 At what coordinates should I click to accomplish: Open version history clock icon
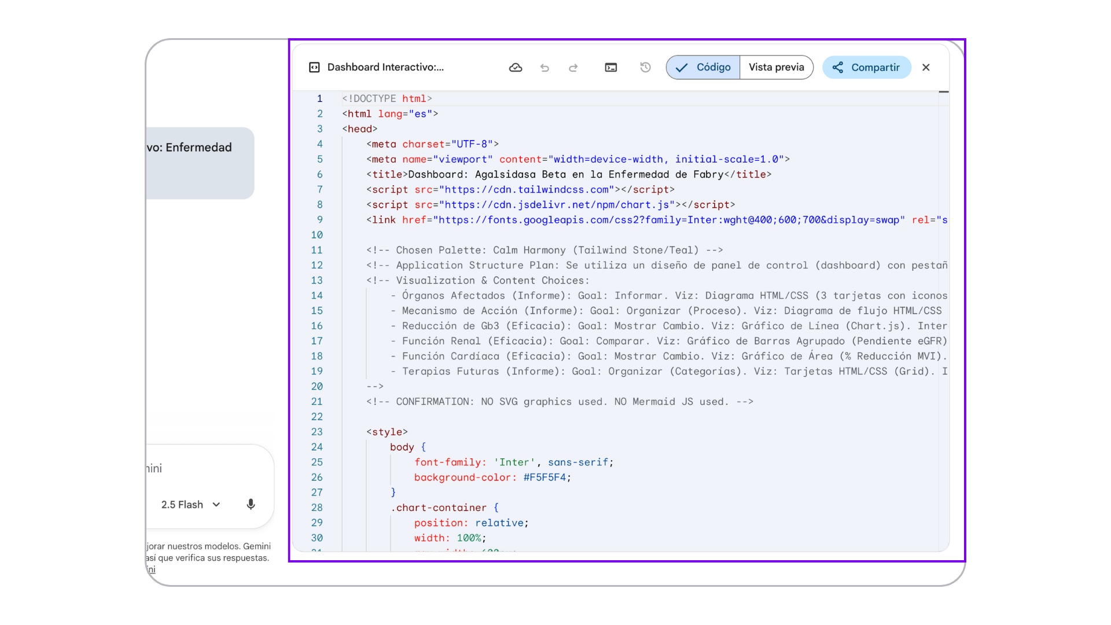(645, 68)
